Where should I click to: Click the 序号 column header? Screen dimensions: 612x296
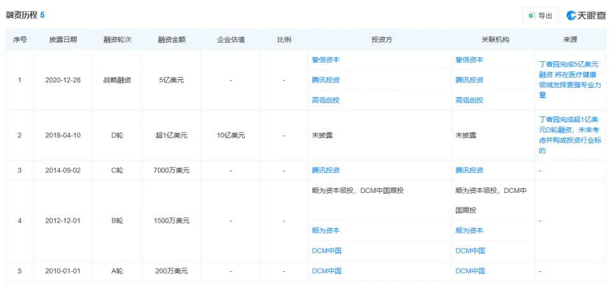coord(20,39)
